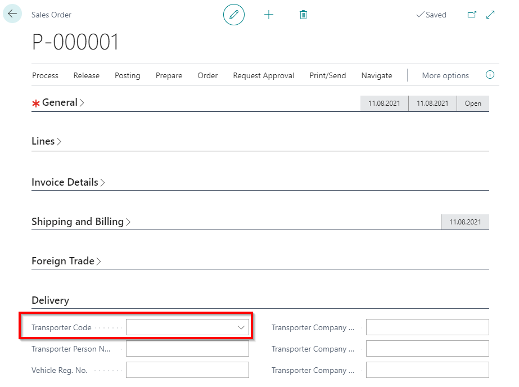Click the Vehicle Reg. No. input field
The image size is (519, 387).
[187, 370]
